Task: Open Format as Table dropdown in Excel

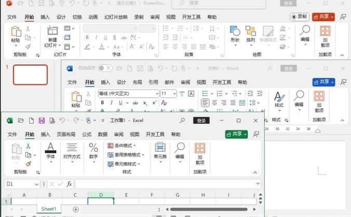Action: (x=126, y=155)
